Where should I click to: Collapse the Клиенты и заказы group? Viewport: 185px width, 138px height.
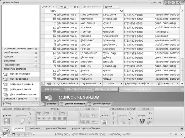pos(36,99)
